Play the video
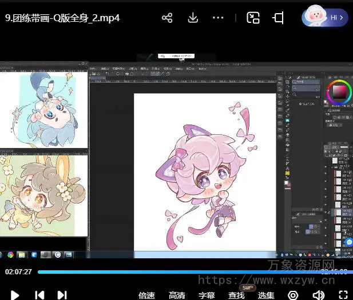The image size is (353, 300). pos(15,295)
